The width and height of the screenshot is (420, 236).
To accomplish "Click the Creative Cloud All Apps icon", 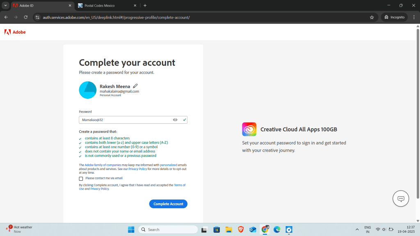I will pyautogui.click(x=249, y=129).
